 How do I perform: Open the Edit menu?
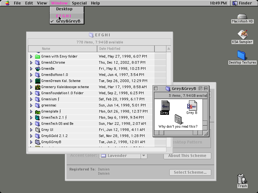point(29,3)
